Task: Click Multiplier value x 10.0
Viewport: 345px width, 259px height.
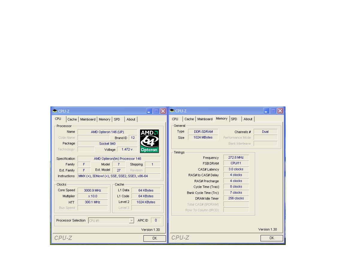Action: click(93, 196)
